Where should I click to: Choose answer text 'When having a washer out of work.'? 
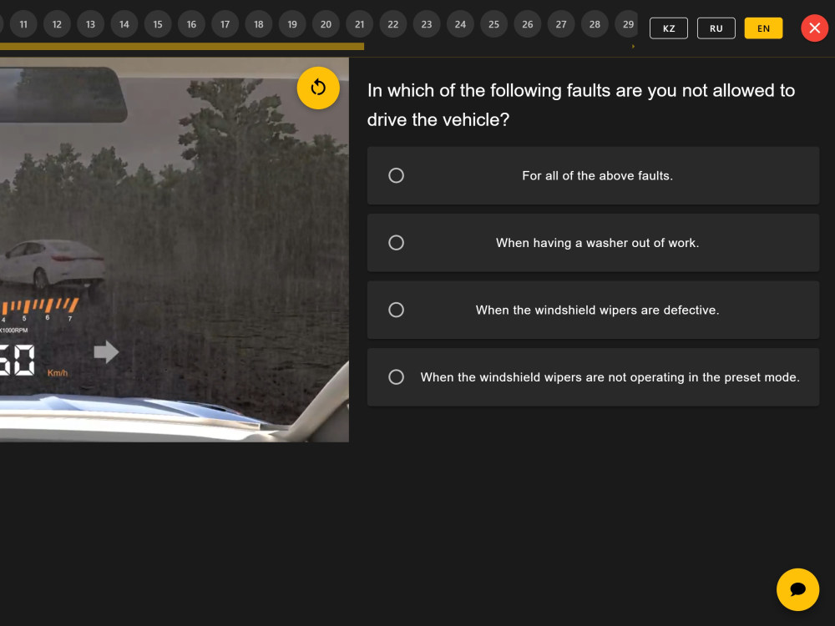click(598, 243)
